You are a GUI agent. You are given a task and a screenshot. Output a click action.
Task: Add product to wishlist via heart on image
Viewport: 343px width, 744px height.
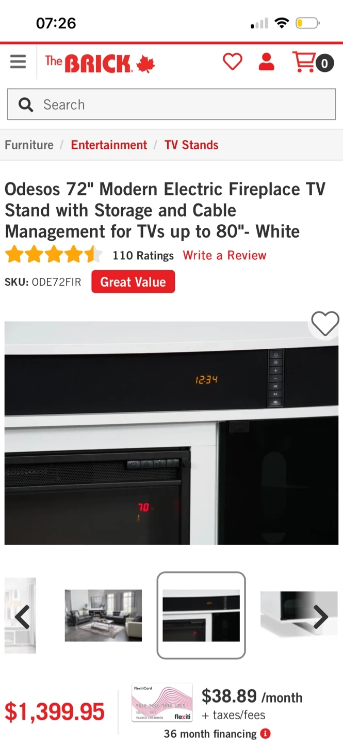click(325, 324)
